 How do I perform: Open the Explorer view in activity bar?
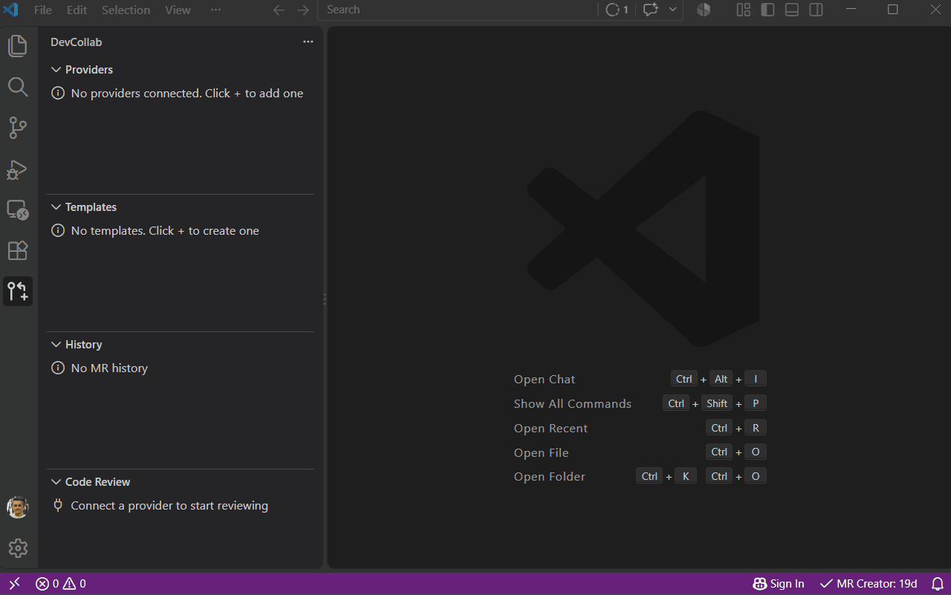point(18,46)
